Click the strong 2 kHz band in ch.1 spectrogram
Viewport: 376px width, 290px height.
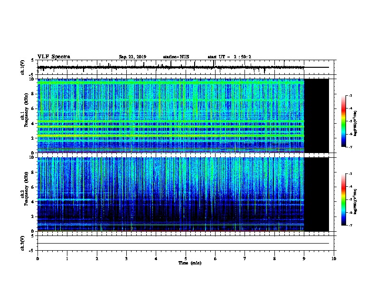click(x=171, y=136)
